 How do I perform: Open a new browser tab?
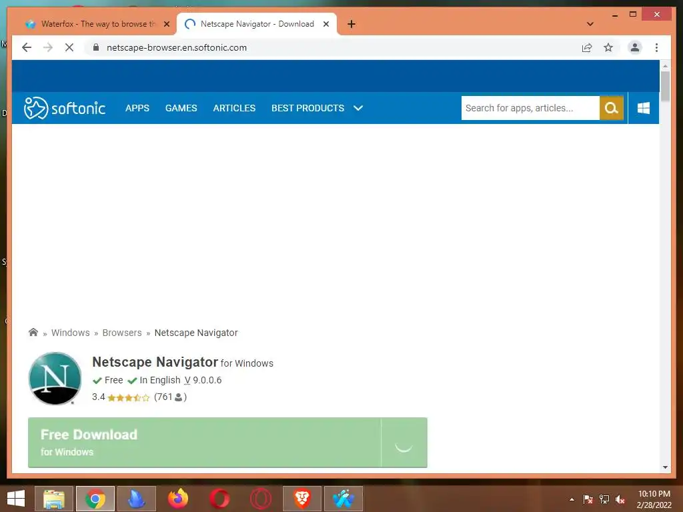coord(351,24)
